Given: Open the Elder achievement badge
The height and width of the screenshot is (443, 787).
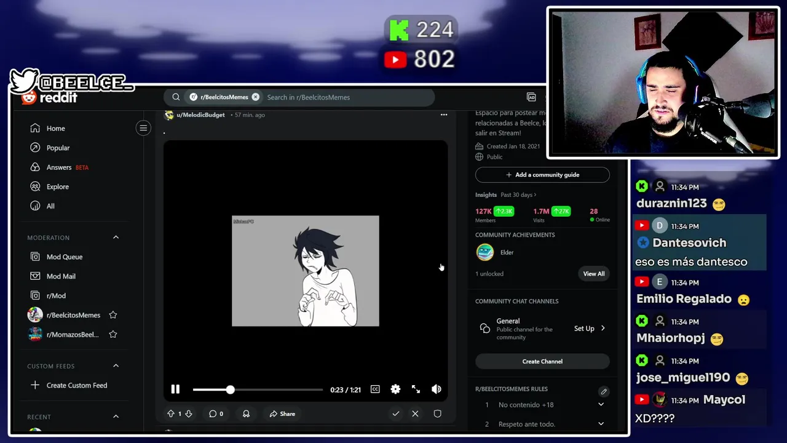Looking at the screenshot, I should (x=485, y=252).
